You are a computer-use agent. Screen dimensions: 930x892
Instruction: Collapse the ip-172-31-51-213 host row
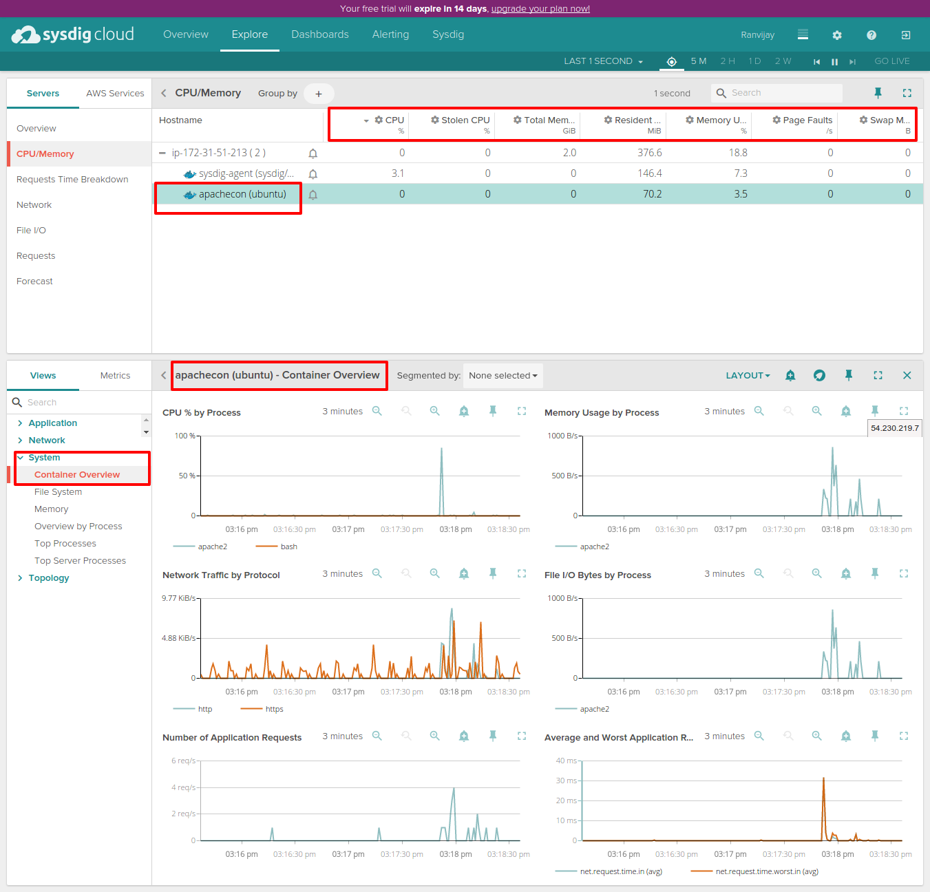(162, 153)
